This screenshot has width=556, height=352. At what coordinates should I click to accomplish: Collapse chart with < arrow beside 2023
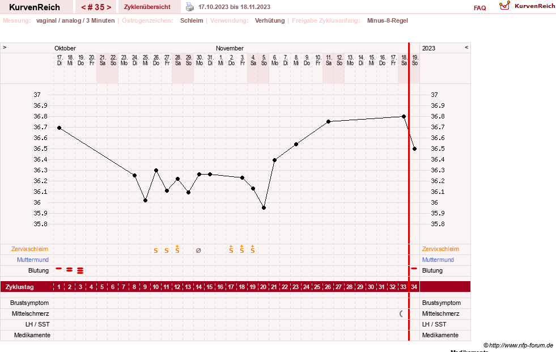click(x=466, y=47)
